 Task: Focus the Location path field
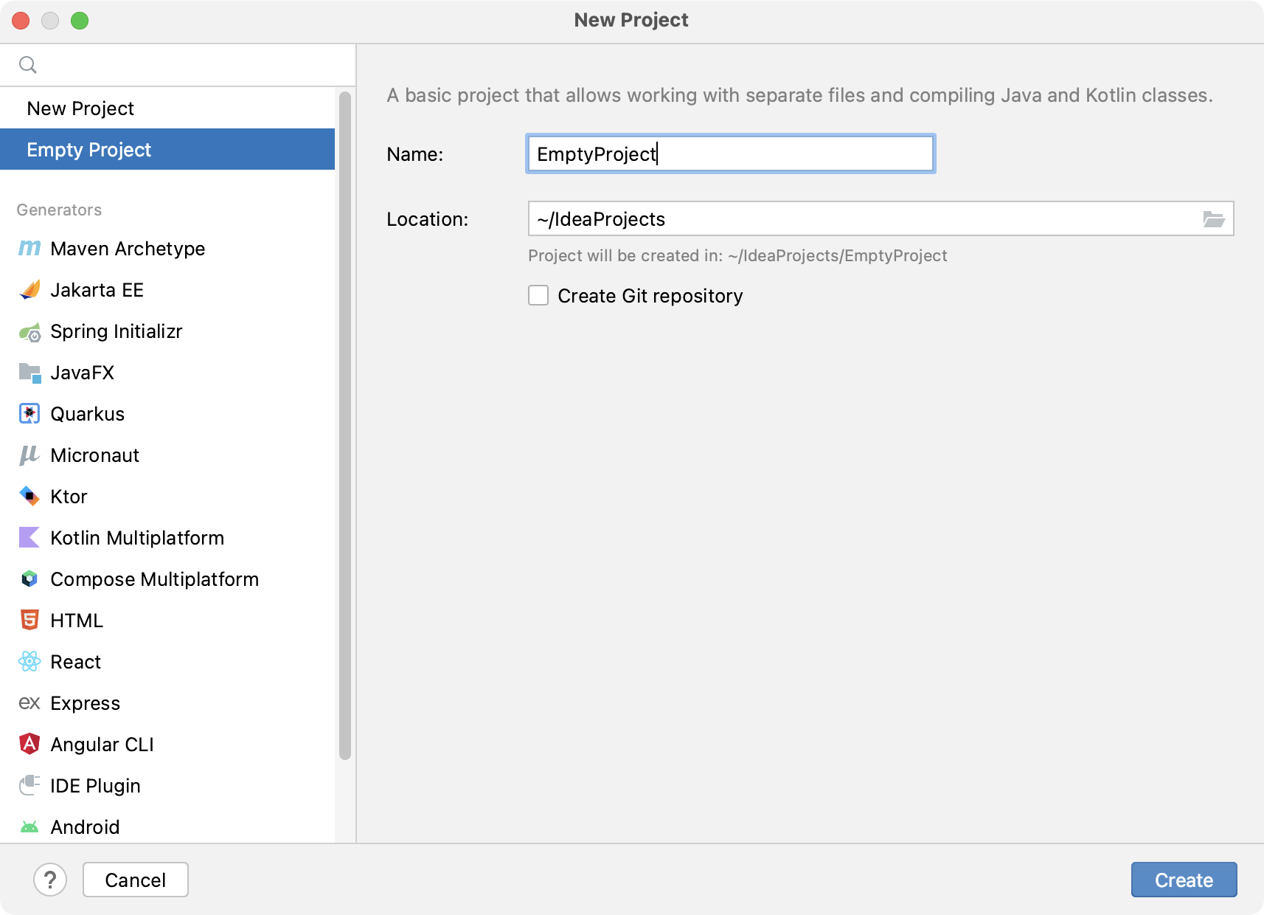click(x=881, y=218)
